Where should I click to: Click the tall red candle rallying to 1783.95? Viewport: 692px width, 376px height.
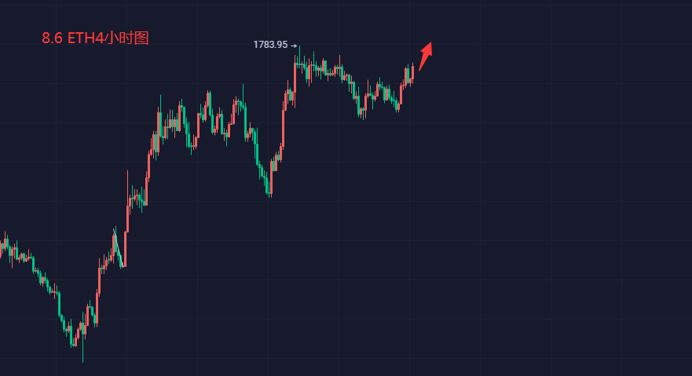coord(284,118)
